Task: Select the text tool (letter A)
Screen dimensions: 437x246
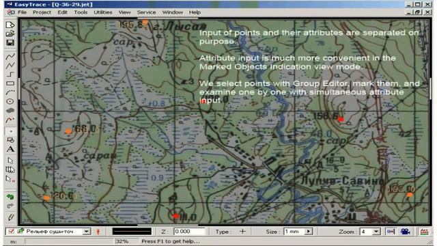Action: click(x=10, y=149)
